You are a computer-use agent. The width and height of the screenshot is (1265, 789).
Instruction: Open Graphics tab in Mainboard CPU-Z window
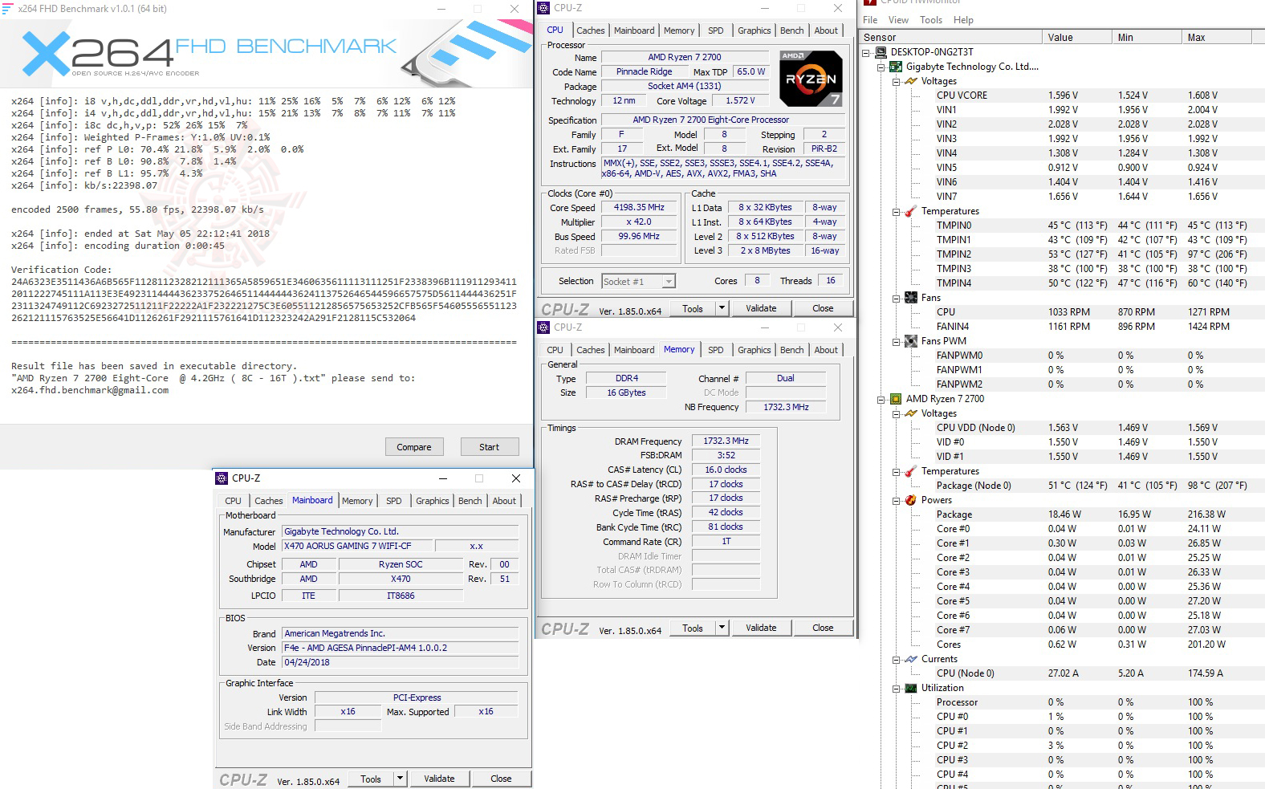432,501
